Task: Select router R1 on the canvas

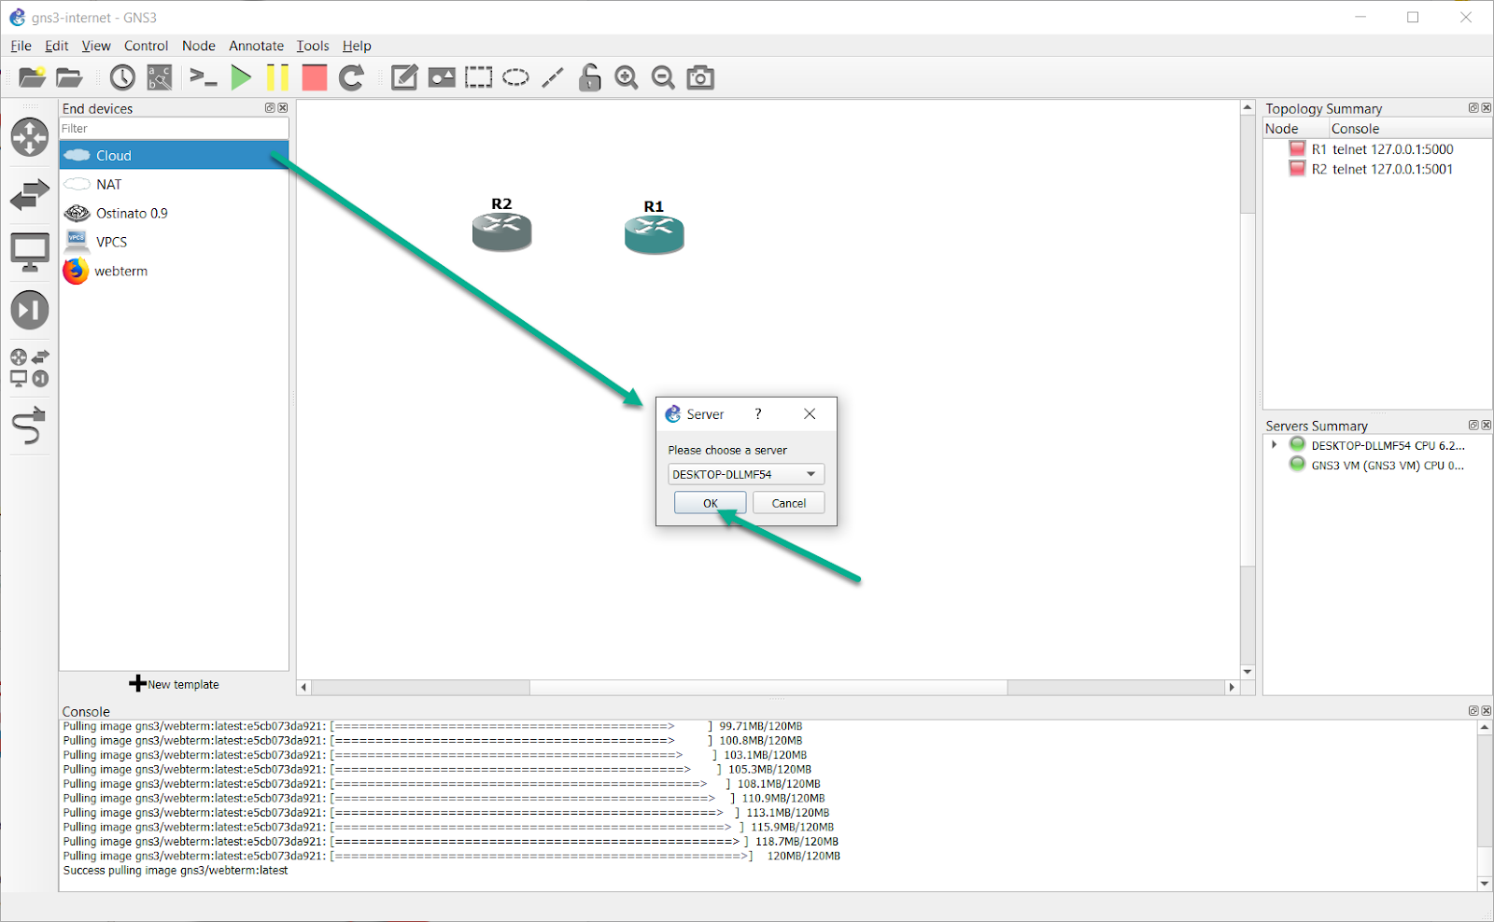Action: point(654,234)
